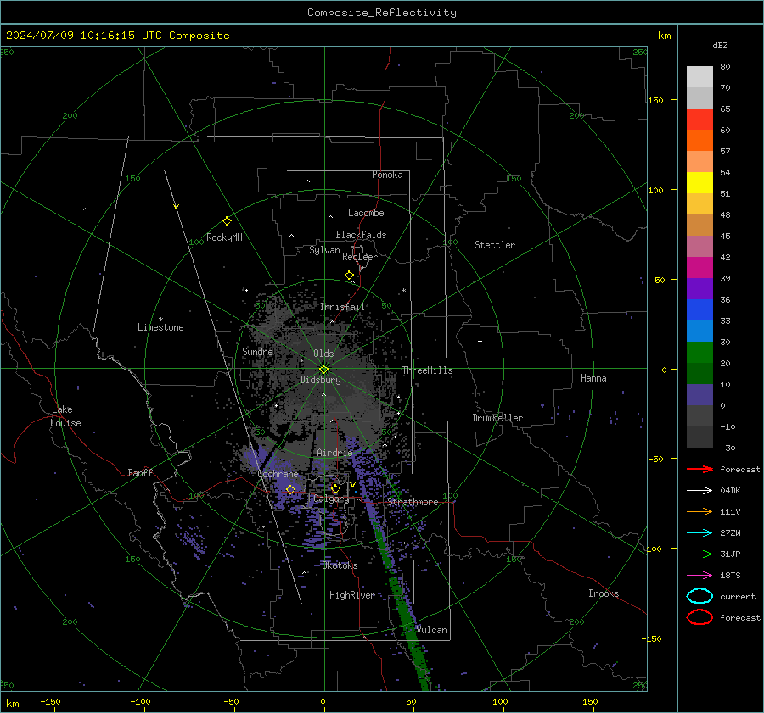The width and height of the screenshot is (764, 713).
Task: Select the magenta swatch in dBZ scale
Action: click(699, 268)
